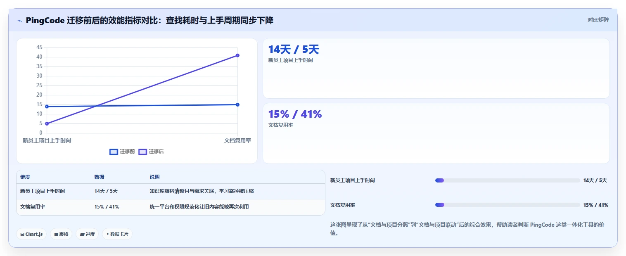Click the progress value 14天 / 5天
This screenshot has height=256, width=626.
(595, 180)
